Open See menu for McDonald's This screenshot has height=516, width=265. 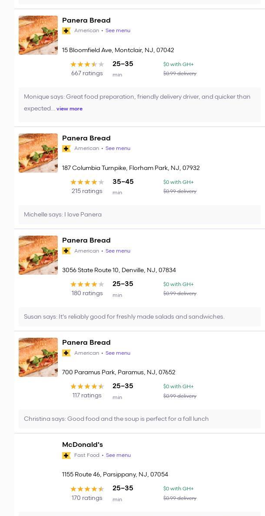pyautogui.click(x=118, y=456)
